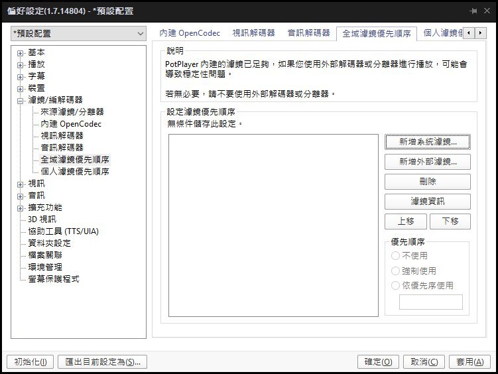This screenshot has height=374, width=498.
Task: Select 個人濾鏡優先順序 in the tree
Action: pos(75,172)
